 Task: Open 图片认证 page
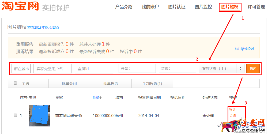177,7
